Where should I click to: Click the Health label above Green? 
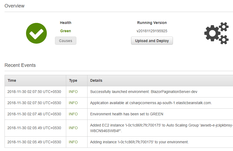(x=66, y=23)
